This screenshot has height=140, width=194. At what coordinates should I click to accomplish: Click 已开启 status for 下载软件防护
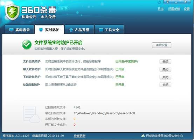click(x=120, y=77)
